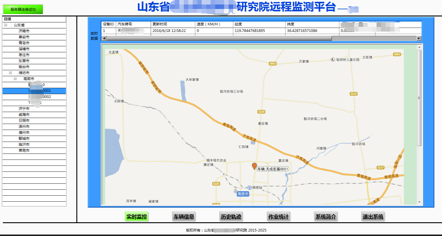Click the 聪明树儿童乐园 point-of-interest icon

(333, 60)
